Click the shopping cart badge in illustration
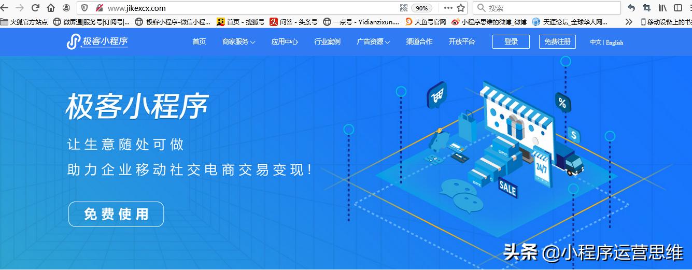 click(437, 95)
